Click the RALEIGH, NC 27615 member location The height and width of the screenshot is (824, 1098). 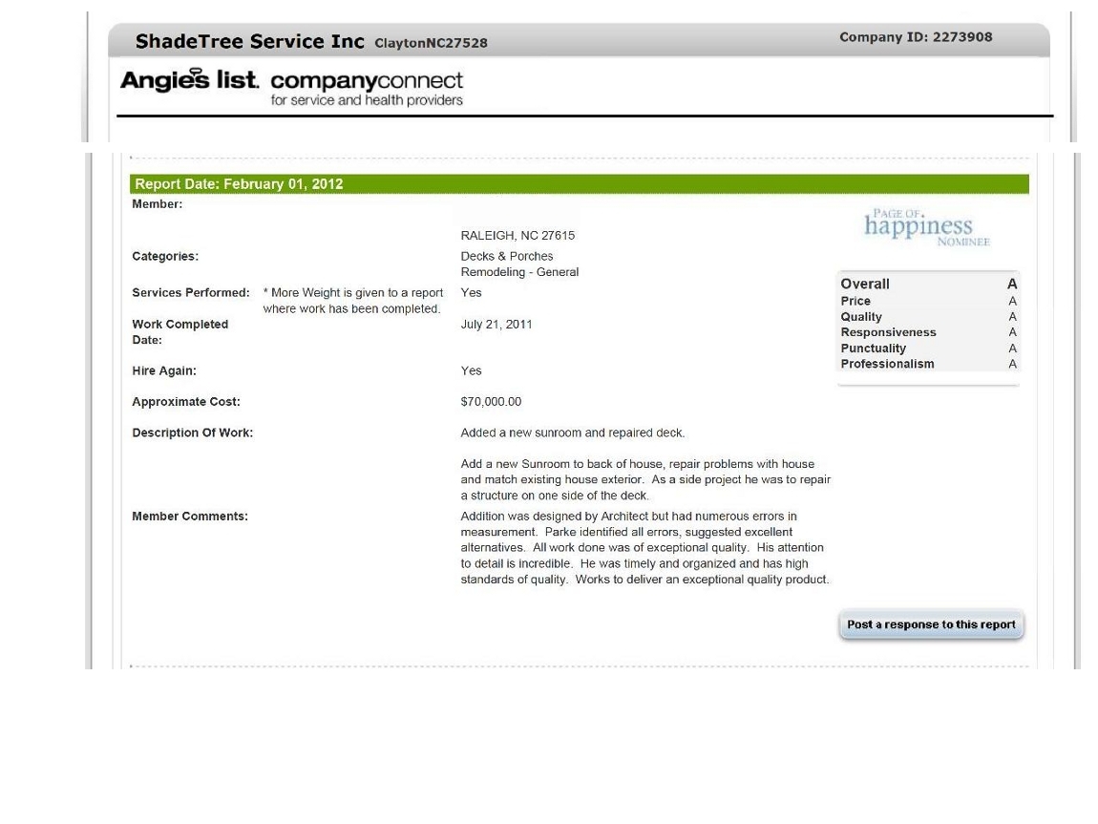click(x=517, y=236)
